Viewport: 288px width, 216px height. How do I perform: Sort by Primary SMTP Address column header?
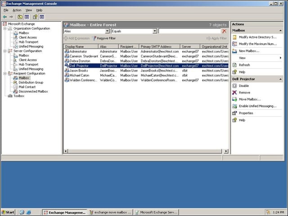click(160, 47)
